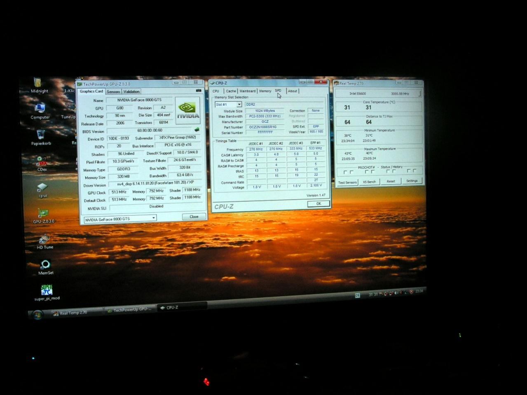Open the NVIDIA GeForce 8800 GTS card selector dropdown
527x395 pixels.
tap(120, 219)
